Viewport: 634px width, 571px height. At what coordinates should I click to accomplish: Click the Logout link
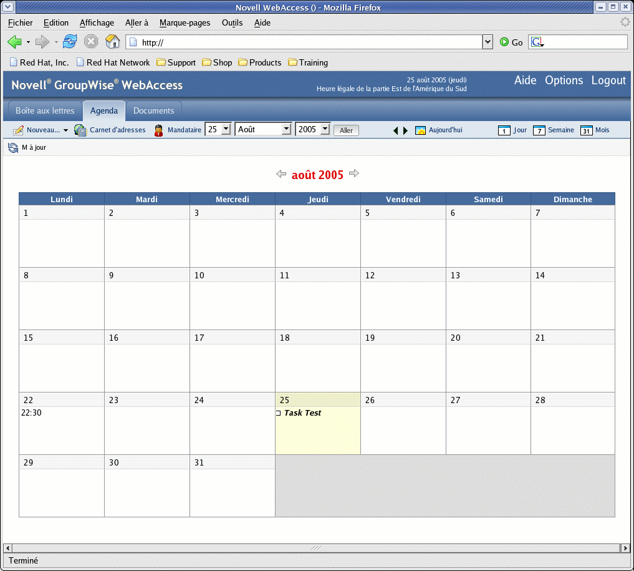(608, 81)
